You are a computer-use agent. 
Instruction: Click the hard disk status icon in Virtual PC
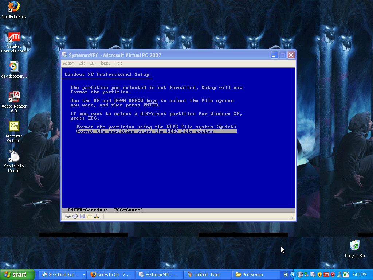[67, 216]
